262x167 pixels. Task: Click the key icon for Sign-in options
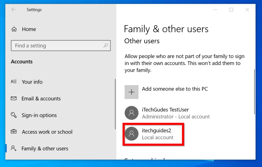[14, 115]
